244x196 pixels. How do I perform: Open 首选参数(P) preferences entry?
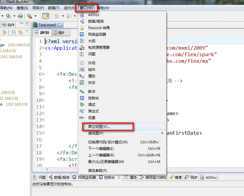pyautogui.click(x=122, y=171)
